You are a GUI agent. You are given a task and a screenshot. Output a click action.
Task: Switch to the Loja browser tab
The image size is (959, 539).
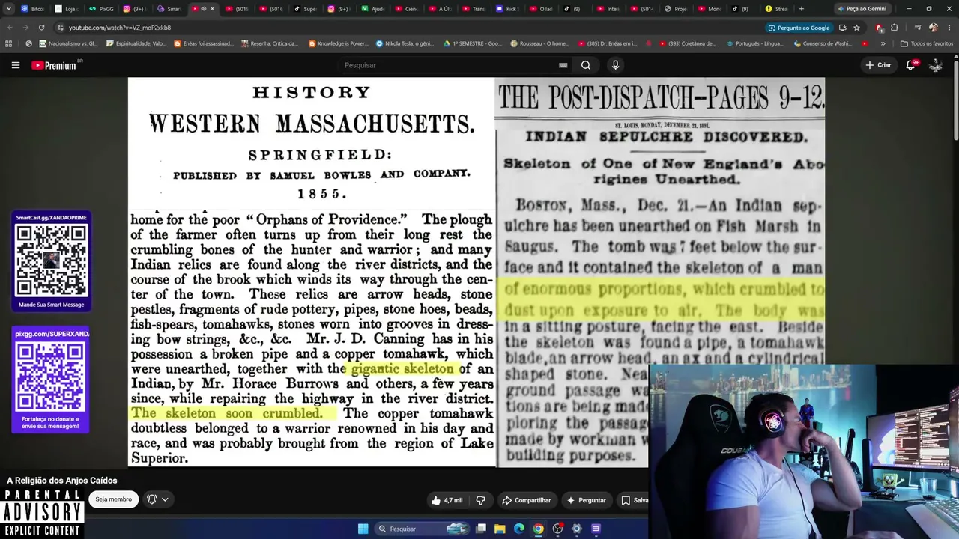click(x=67, y=9)
